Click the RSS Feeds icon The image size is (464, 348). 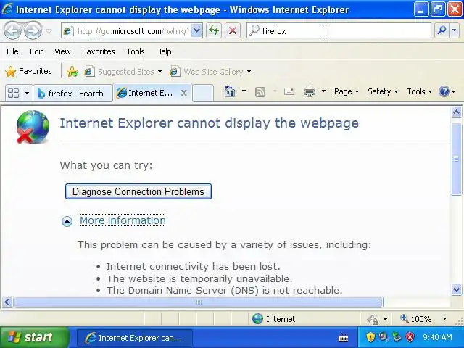[x=260, y=92]
